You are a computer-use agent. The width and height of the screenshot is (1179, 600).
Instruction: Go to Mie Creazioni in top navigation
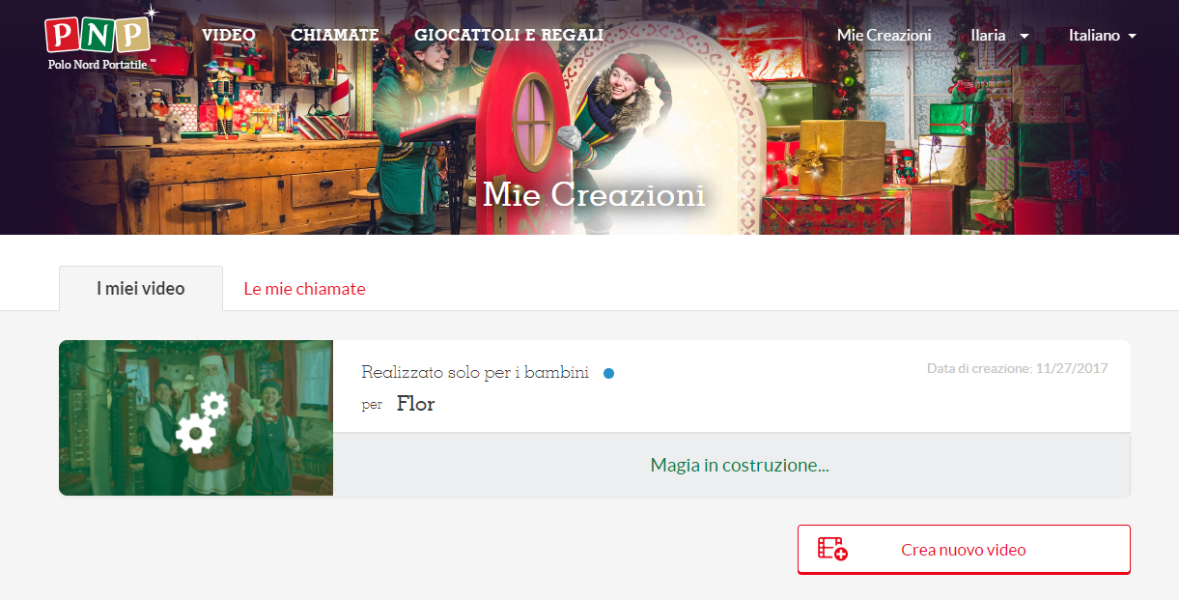coord(884,35)
